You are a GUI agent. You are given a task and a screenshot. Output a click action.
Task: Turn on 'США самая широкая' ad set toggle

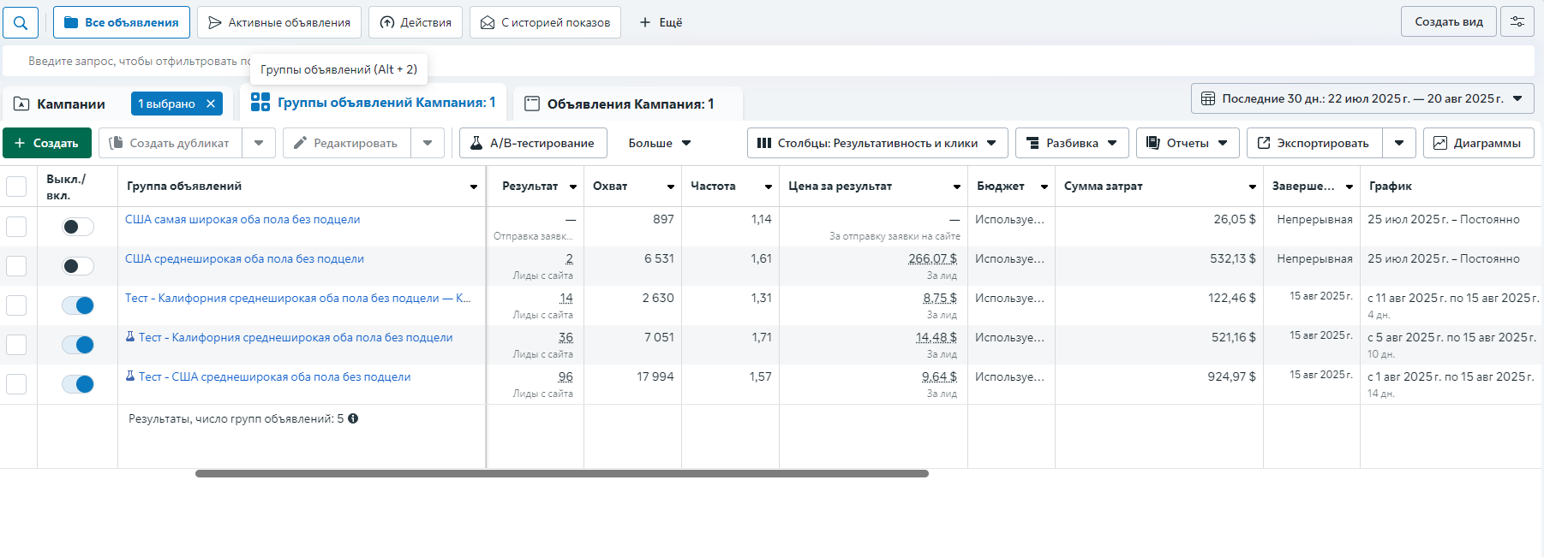point(78,227)
